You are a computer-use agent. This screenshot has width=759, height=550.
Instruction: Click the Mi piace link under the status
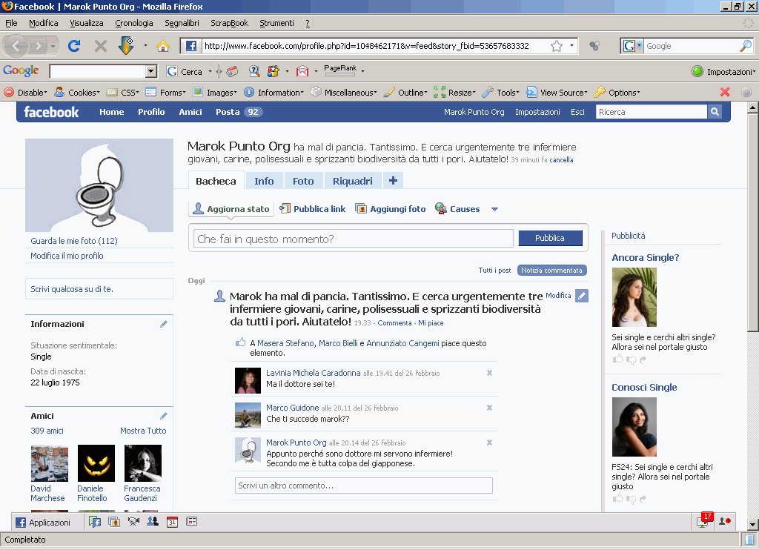pos(431,323)
